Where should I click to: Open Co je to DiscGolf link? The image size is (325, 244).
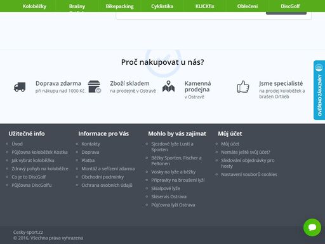tap(29, 177)
